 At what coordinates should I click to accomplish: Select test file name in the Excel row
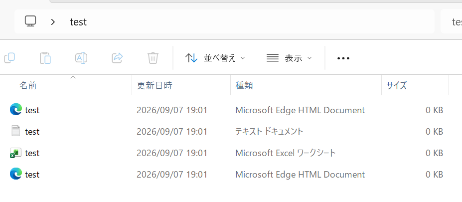click(32, 153)
